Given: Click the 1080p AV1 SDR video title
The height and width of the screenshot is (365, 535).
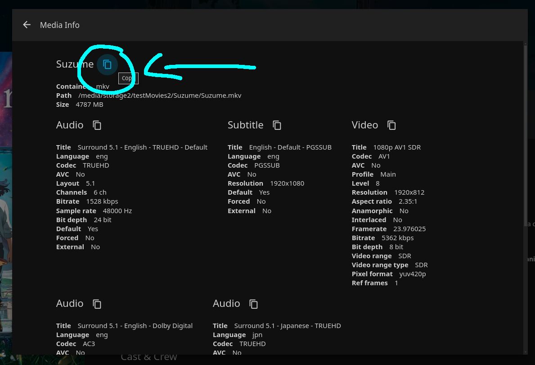Looking at the screenshot, I should (397, 147).
